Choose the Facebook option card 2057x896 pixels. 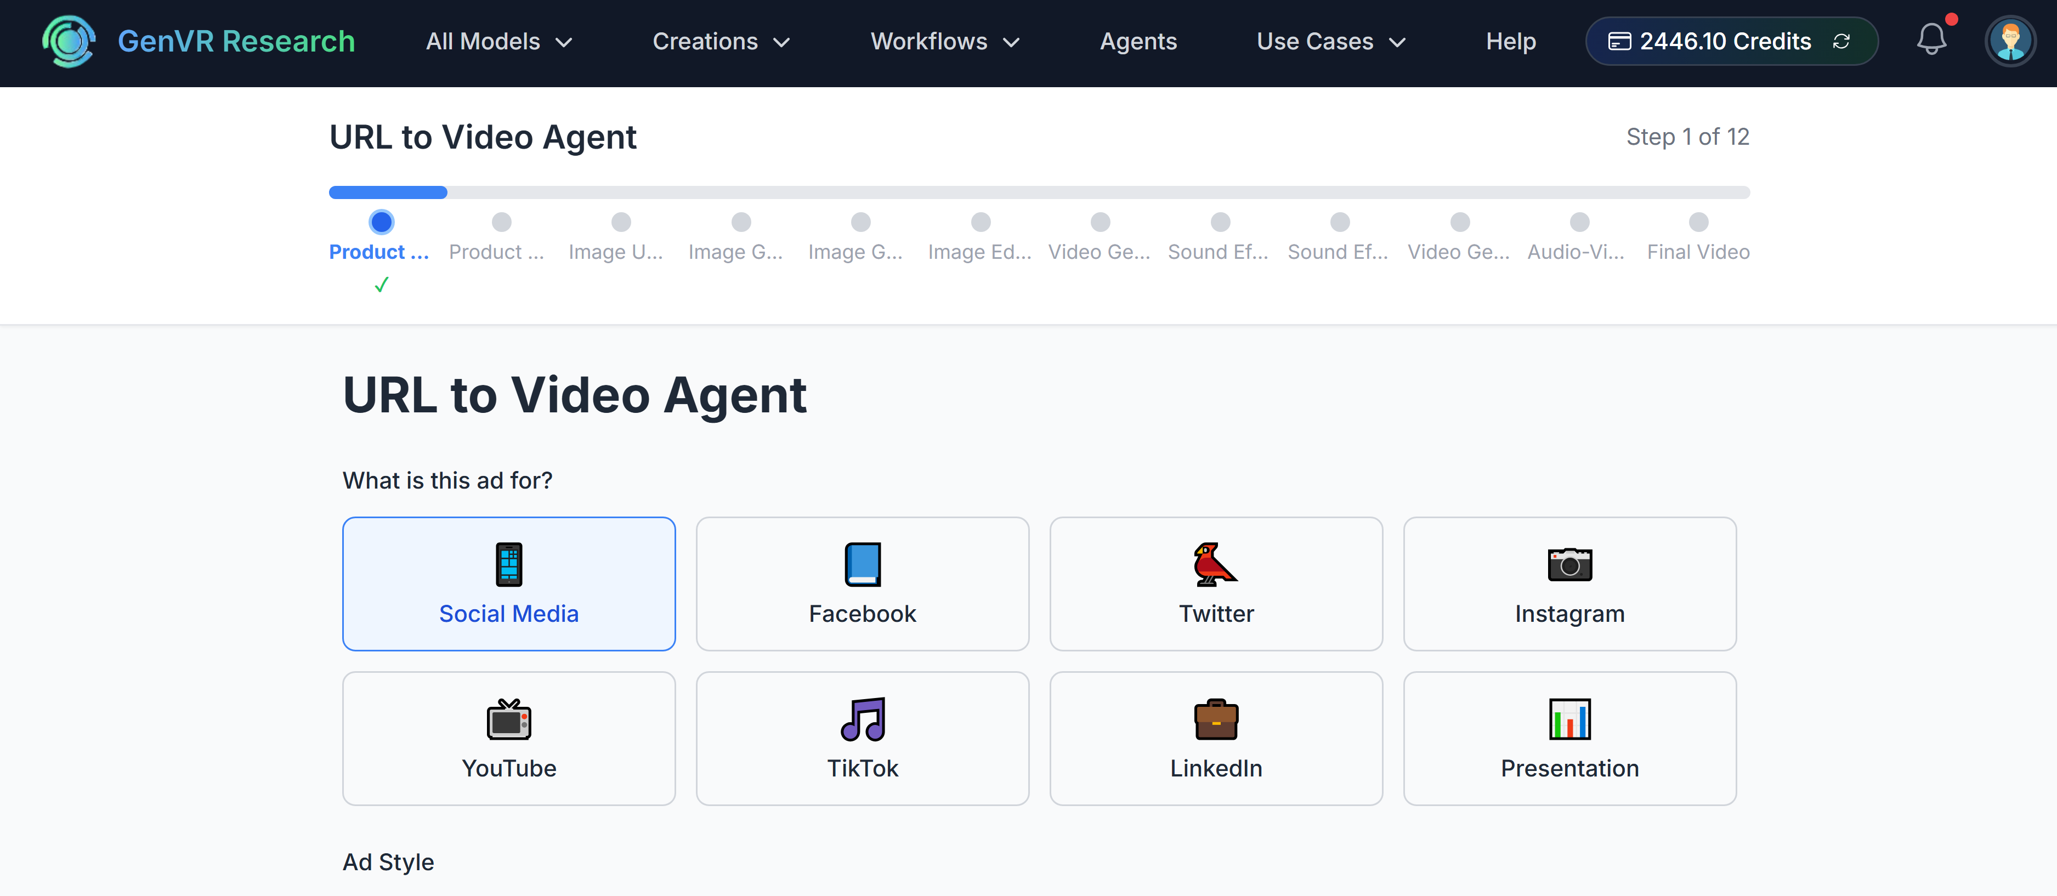point(863,584)
